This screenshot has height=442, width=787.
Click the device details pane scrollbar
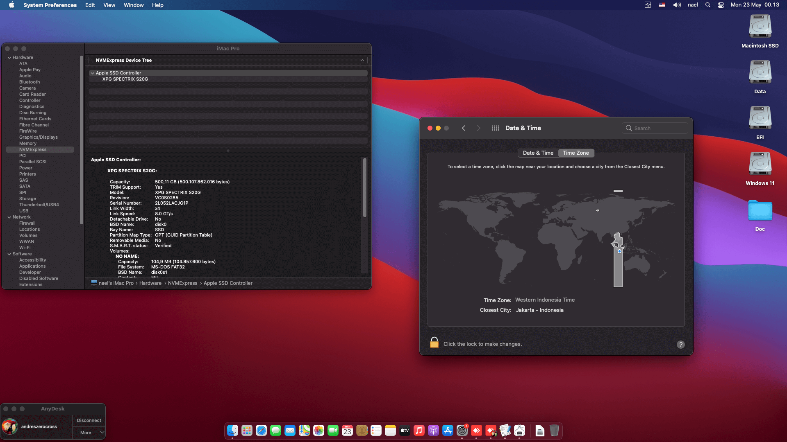pyautogui.click(x=365, y=187)
